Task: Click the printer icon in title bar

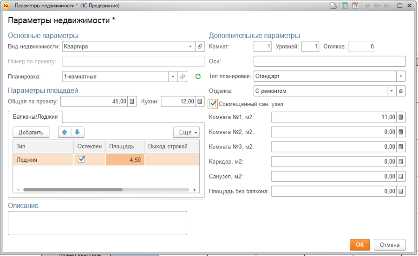Action: pyautogui.click(x=333, y=6)
